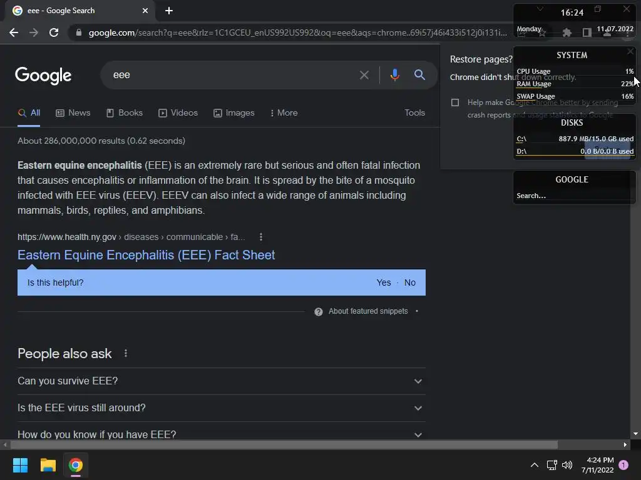641x480 pixels.
Task: Click the Chrome taskbar icon
Action: (76, 465)
